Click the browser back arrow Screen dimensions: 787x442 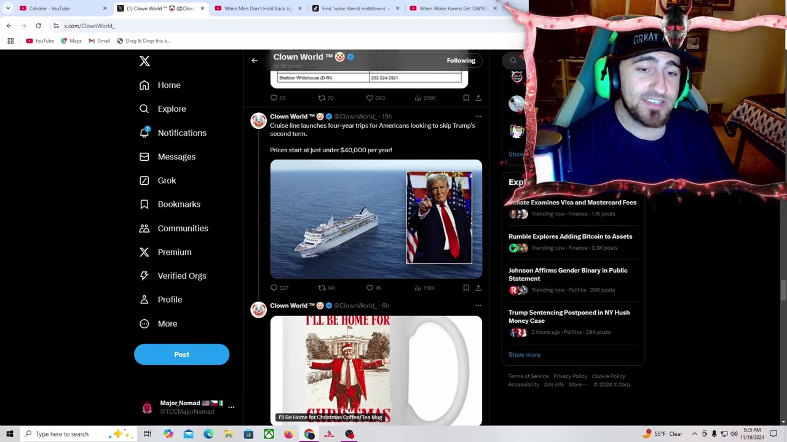click(9, 26)
